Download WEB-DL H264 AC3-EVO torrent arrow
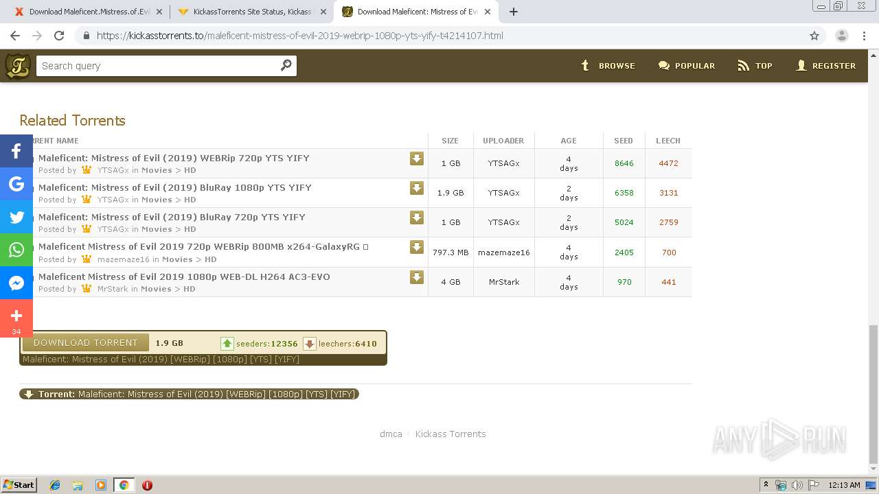The image size is (879, 494). (417, 277)
